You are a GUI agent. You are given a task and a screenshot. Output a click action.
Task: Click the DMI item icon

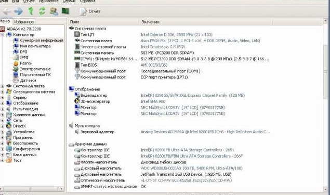16,51
